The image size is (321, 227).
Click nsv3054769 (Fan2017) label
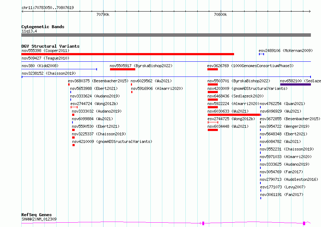(281, 172)
